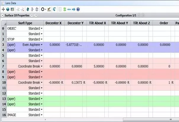The height and width of the screenshot is (122, 179).
Task: Click the Tilt About X column header
Action: (97, 23)
